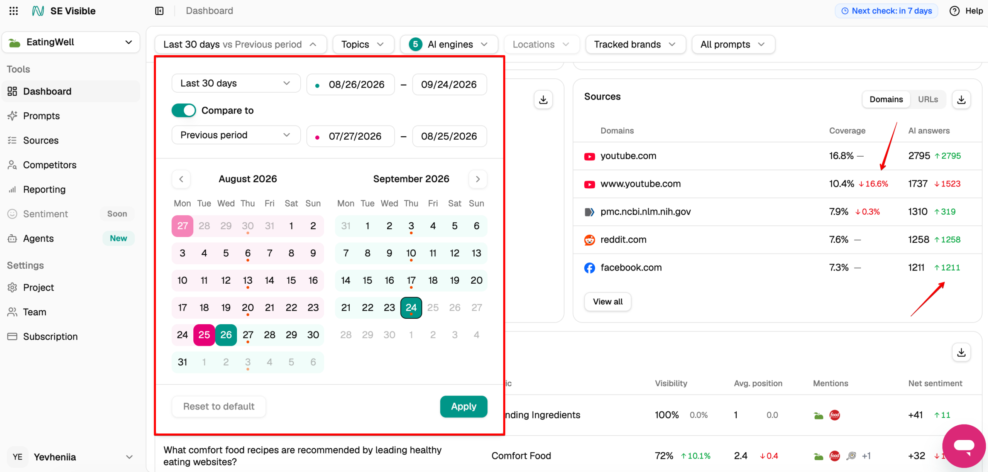988x472 pixels.
Task: Click the reddit.com favicon icon
Action: tap(589, 240)
